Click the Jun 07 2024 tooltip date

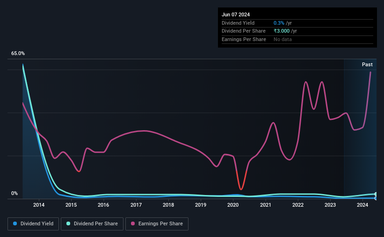236,14
